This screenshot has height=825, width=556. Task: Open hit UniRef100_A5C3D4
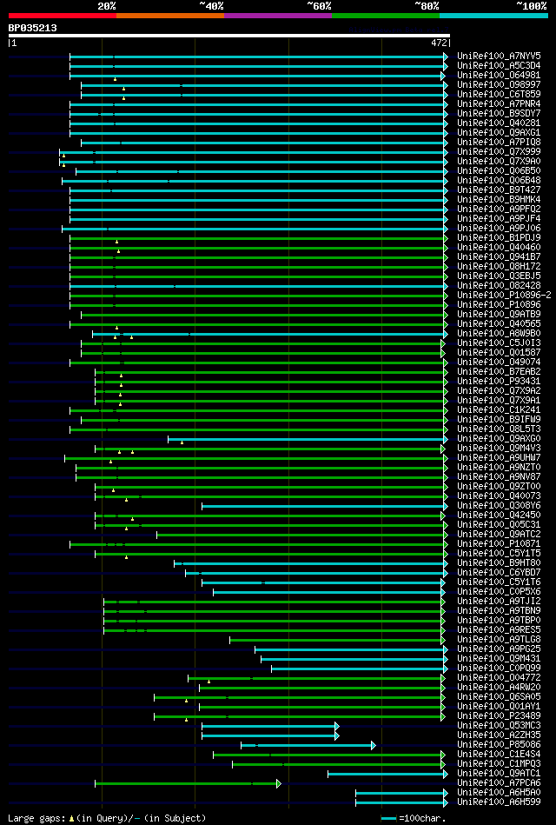(499, 66)
